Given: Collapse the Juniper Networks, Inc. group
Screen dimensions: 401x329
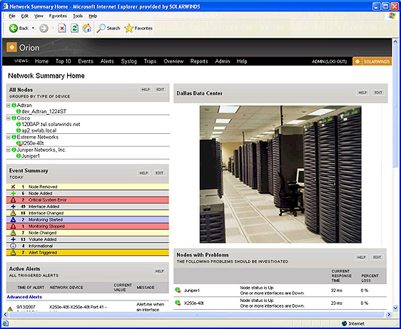Looking at the screenshot, I should pyautogui.click(x=9, y=150).
